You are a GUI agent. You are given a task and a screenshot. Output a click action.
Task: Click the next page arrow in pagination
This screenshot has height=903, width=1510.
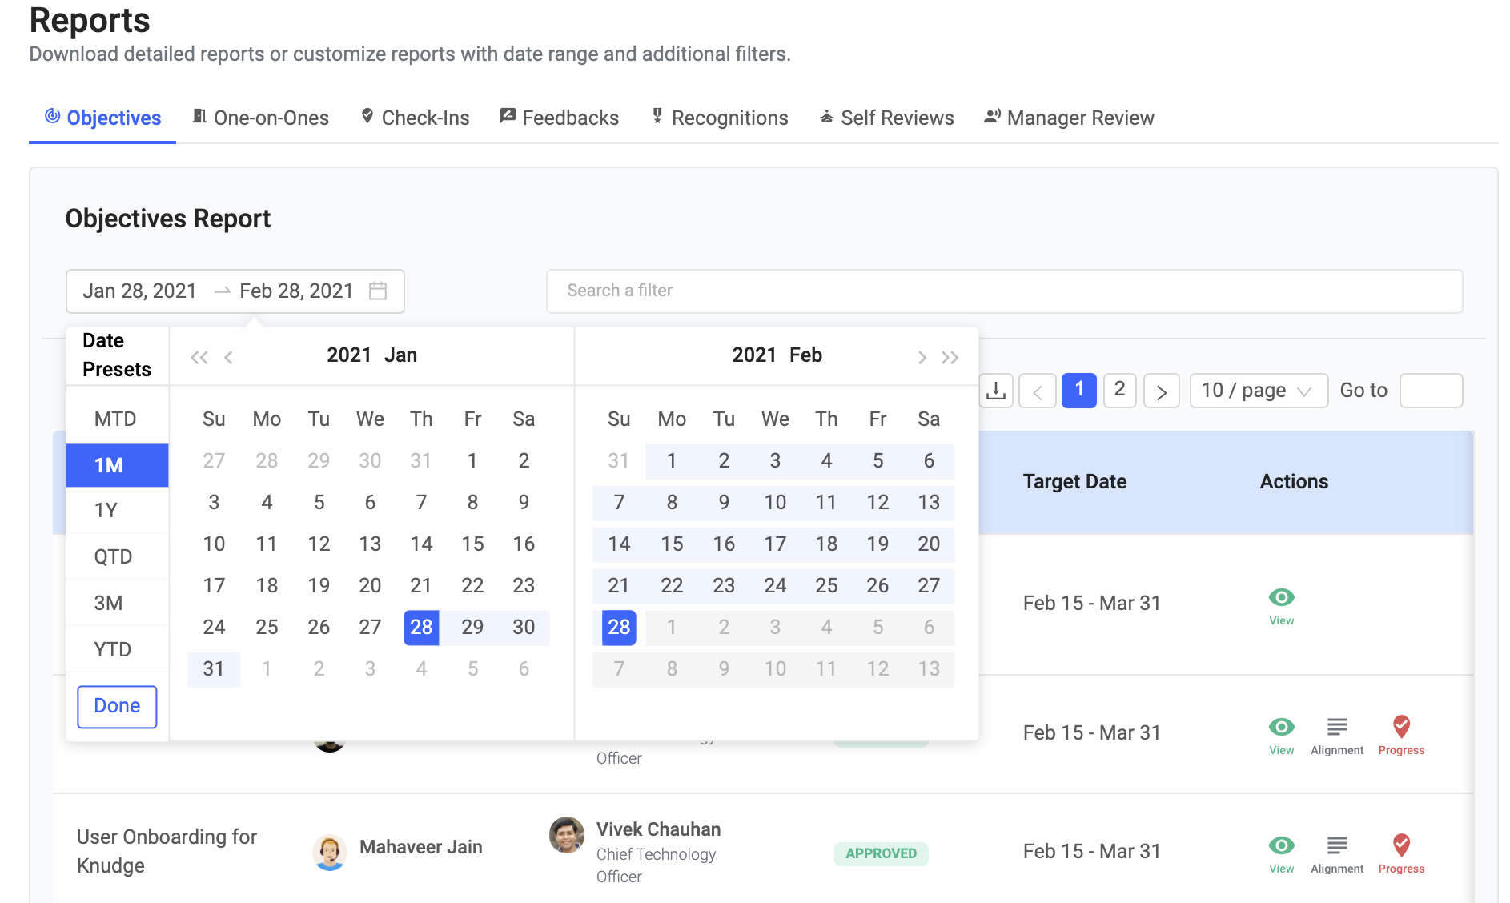(x=1161, y=391)
